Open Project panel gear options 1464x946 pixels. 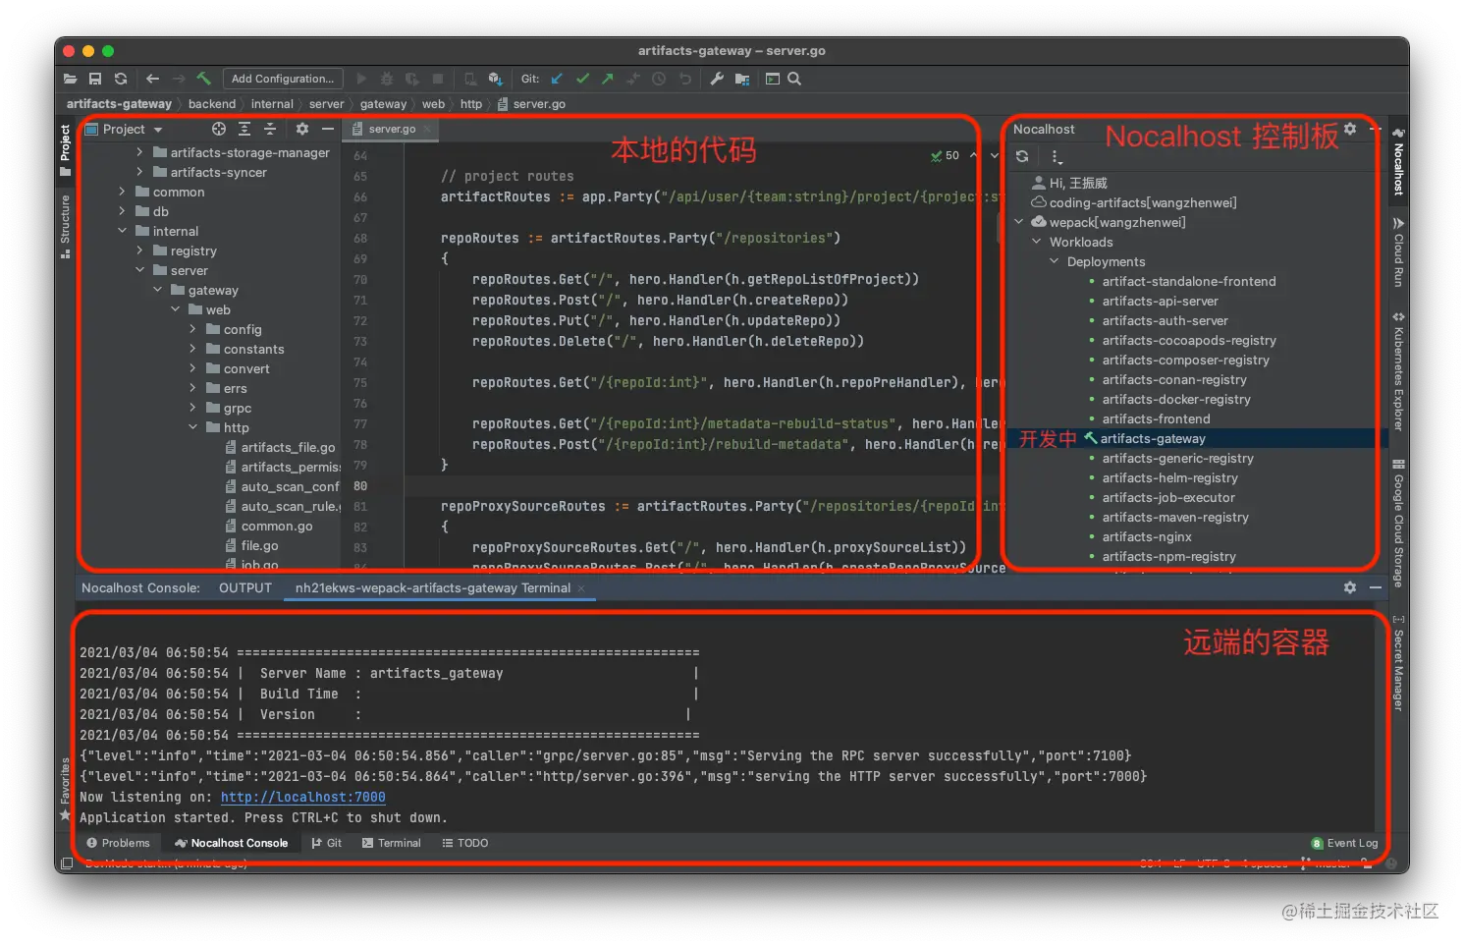point(302,129)
